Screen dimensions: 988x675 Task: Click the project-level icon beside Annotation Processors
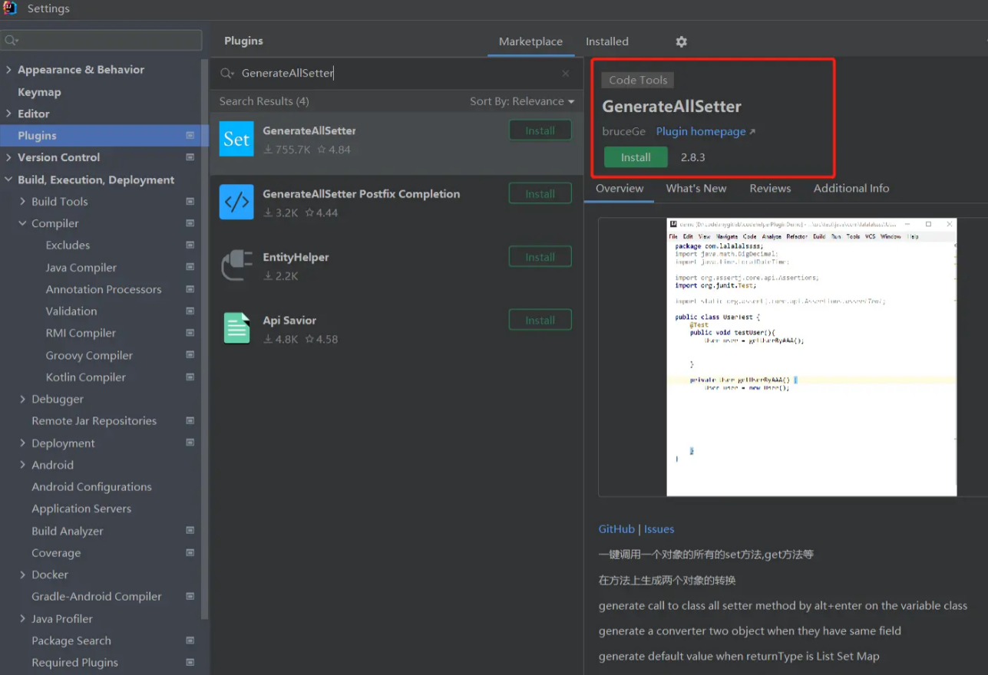[190, 289]
